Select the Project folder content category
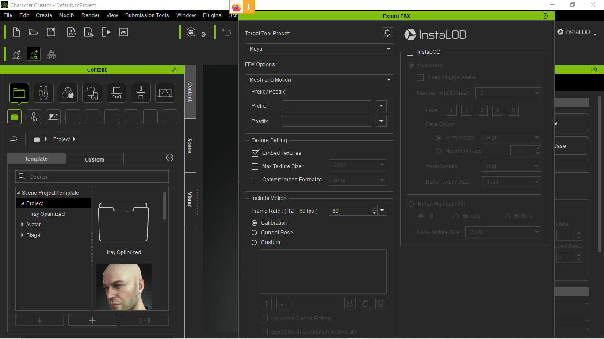604x339 pixels. coord(19,93)
